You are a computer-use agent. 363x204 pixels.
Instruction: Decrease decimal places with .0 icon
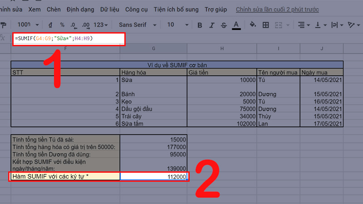(x=74, y=25)
